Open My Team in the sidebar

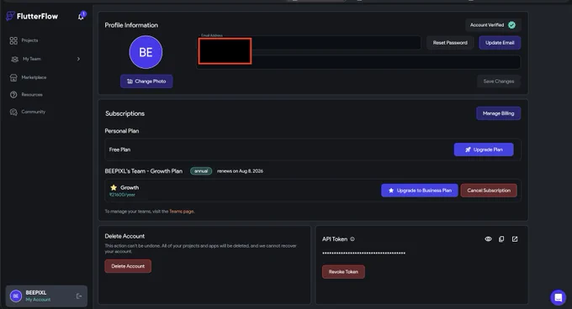point(32,59)
